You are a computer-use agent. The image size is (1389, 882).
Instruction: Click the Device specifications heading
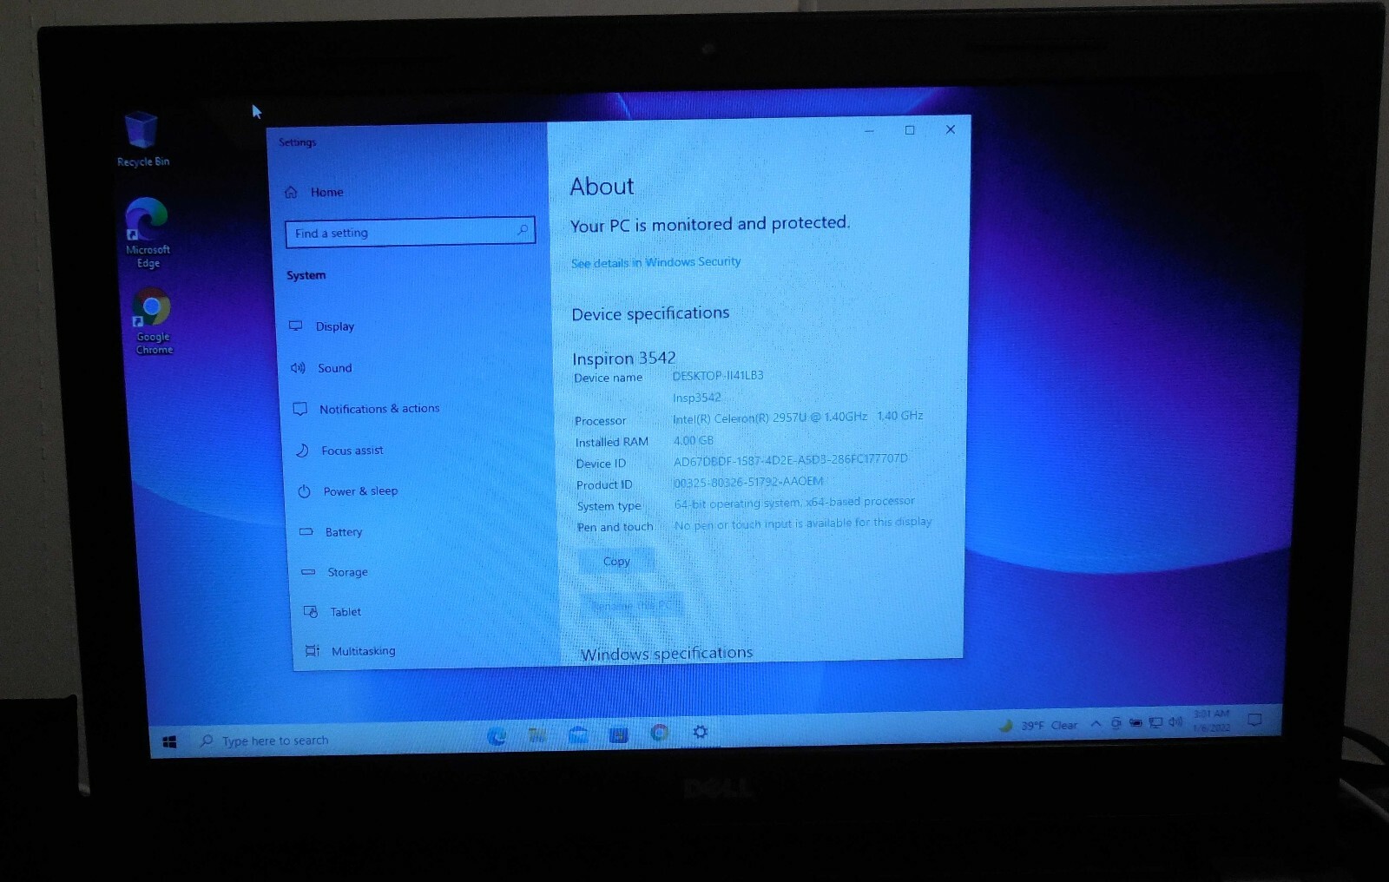tap(650, 313)
